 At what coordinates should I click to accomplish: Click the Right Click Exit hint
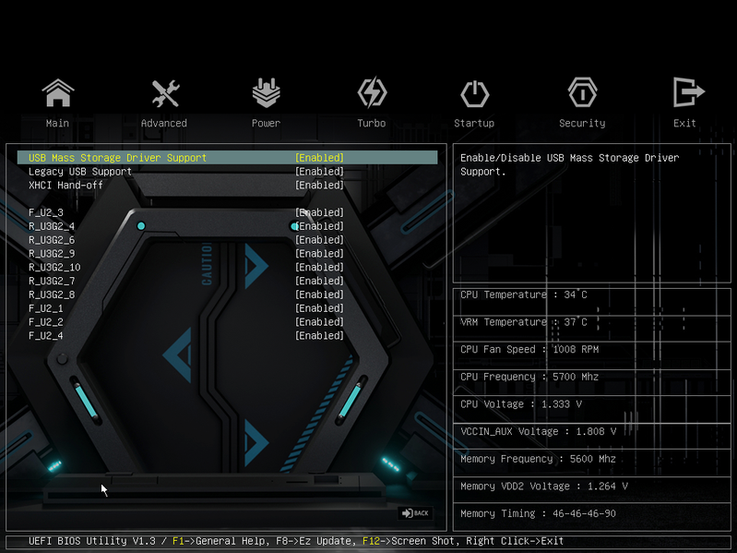click(x=515, y=541)
